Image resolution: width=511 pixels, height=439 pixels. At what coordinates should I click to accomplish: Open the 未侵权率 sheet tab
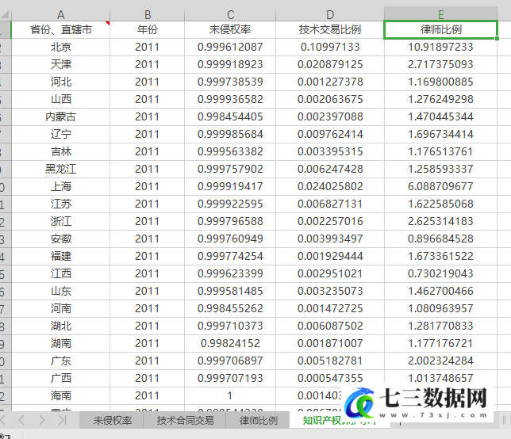(x=112, y=420)
